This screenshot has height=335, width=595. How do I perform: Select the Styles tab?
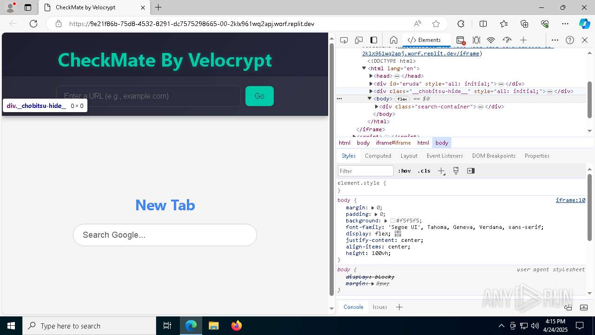point(349,156)
